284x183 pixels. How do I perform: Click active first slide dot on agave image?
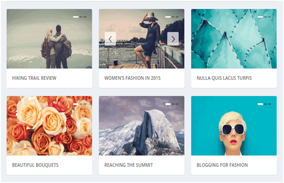click(x=260, y=17)
